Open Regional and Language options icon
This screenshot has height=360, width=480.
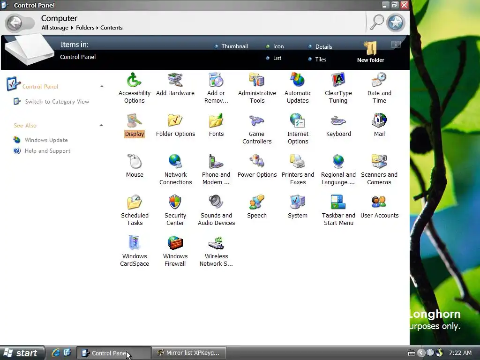coord(338,162)
